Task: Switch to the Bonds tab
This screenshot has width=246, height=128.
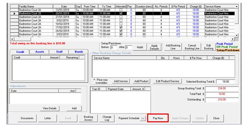Action: coord(79,52)
